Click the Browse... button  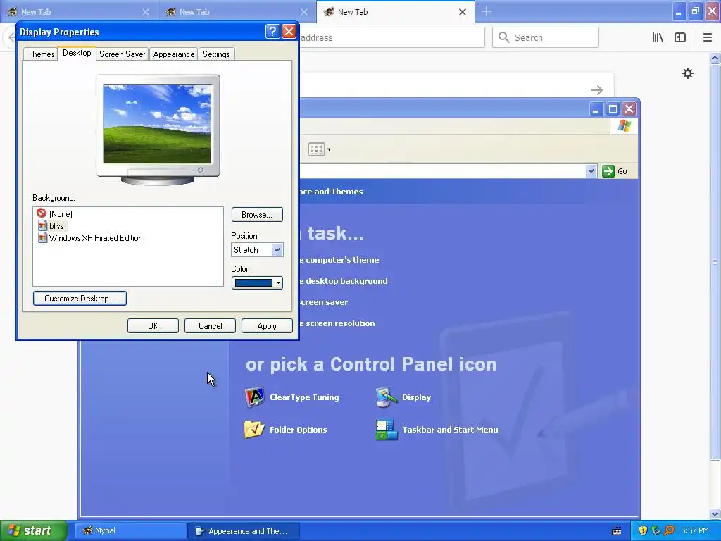coord(257,214)
